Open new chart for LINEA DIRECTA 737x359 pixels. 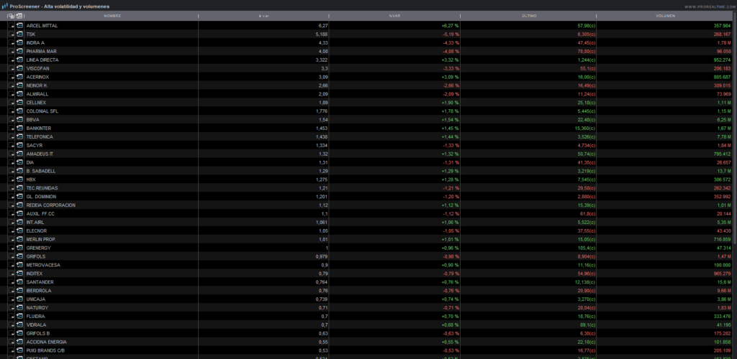pyautogui.click(x=19, y=60)
